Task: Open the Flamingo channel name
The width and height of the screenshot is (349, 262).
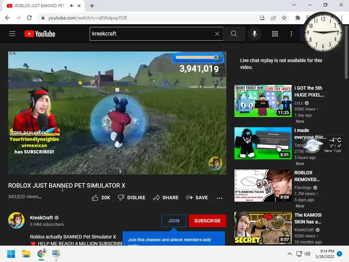Action: pyautogui.click(x=303, y=188)
